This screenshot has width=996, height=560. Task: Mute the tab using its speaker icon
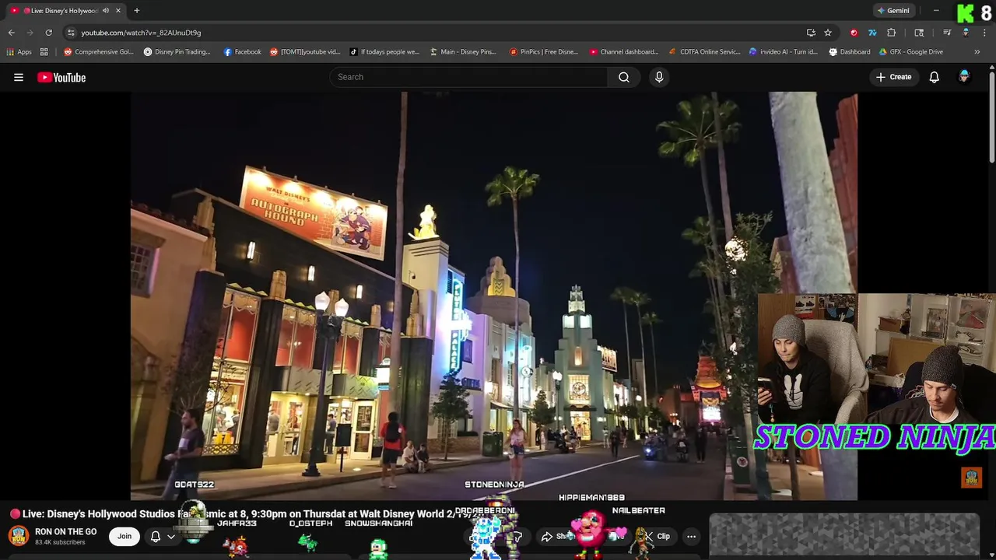point(106,11)
